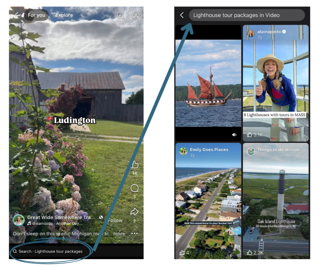321x269 pixels.
Task: Expand the caption with 'more'
Action: (119, 234)
